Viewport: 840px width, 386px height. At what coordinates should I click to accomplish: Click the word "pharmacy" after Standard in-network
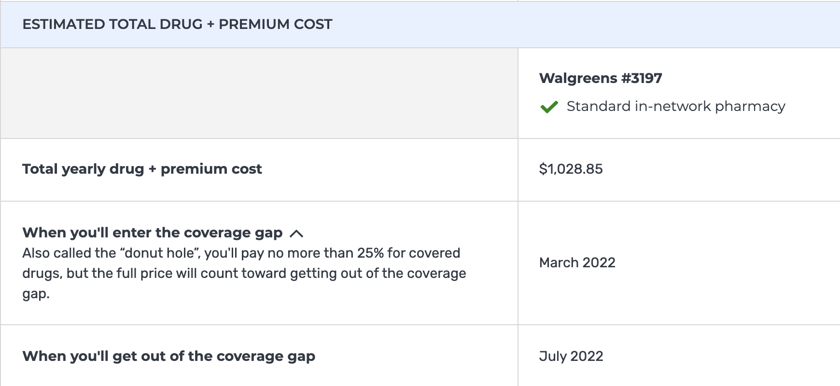tap(750, 106)
